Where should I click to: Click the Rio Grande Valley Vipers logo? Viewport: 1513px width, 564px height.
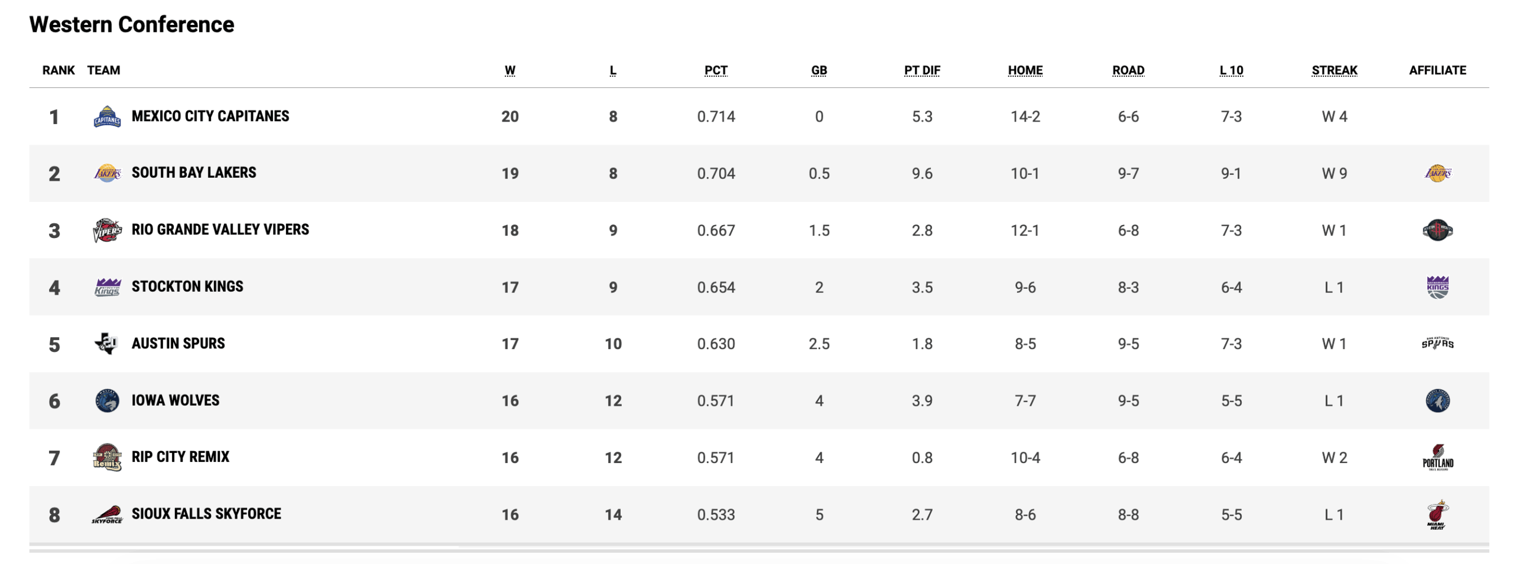pos(107,230)
